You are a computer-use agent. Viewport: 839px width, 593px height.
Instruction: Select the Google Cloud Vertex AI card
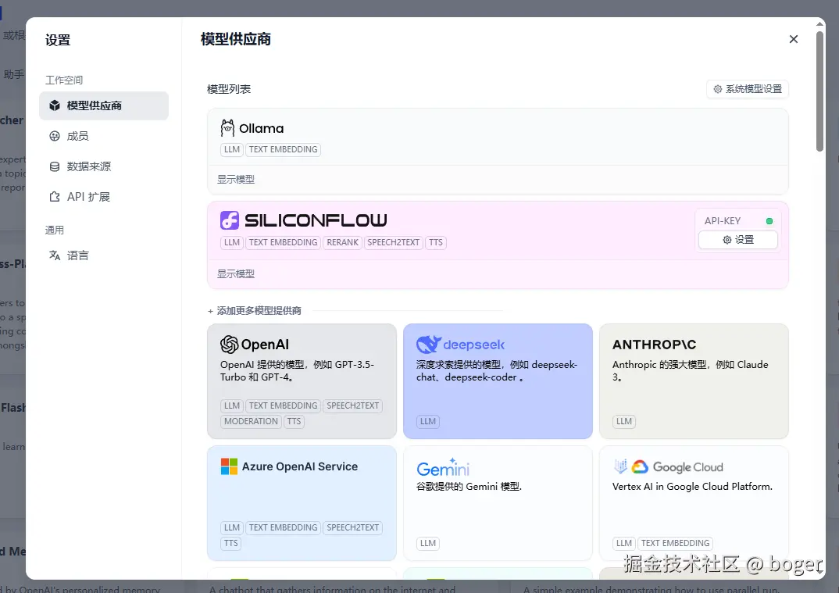pyautogui.click(x=694, y=503)
